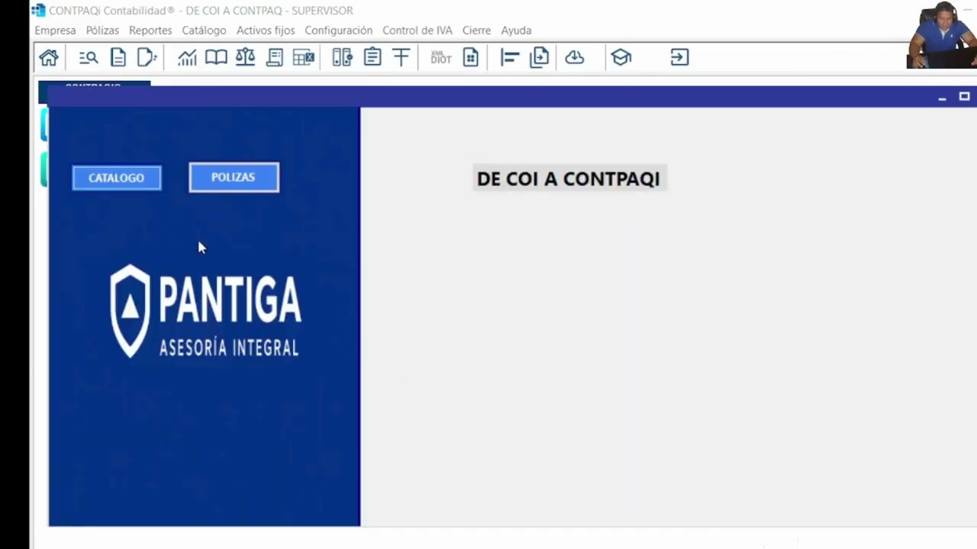This screenshot has height=549, width=977.
Task: Click the two-panel document toolbar icon
Action: 342,57
